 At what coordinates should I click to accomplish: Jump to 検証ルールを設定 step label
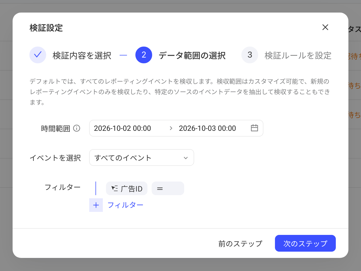point(298,55)
